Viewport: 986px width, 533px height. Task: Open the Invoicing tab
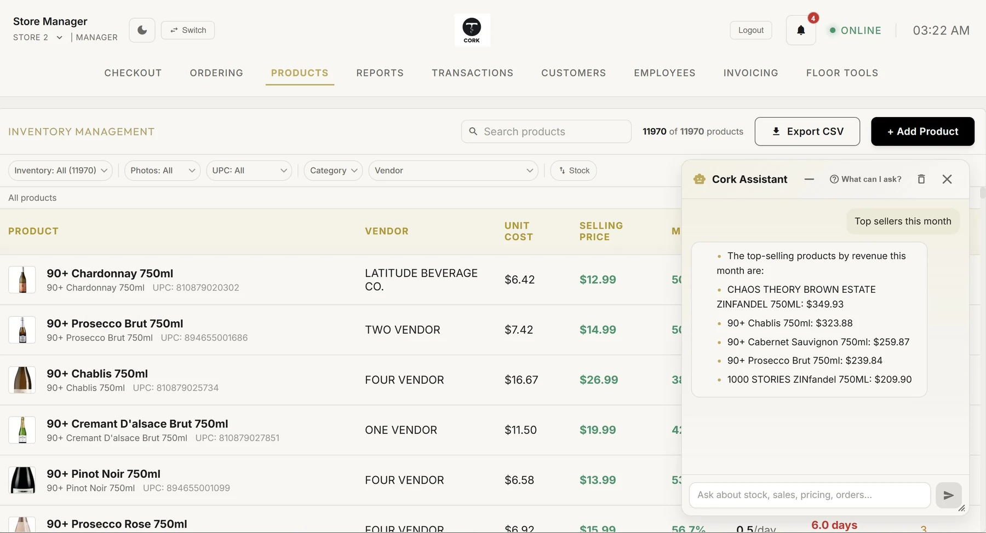(750, 73)
